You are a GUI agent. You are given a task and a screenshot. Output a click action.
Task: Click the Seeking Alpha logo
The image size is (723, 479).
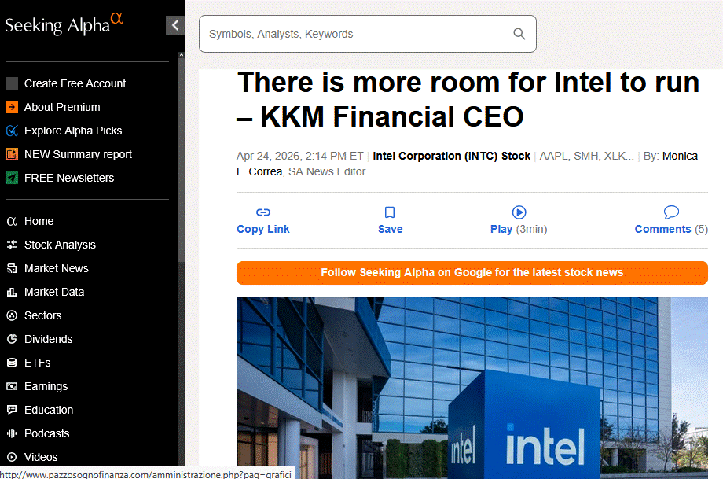click(x=63, y=24)
